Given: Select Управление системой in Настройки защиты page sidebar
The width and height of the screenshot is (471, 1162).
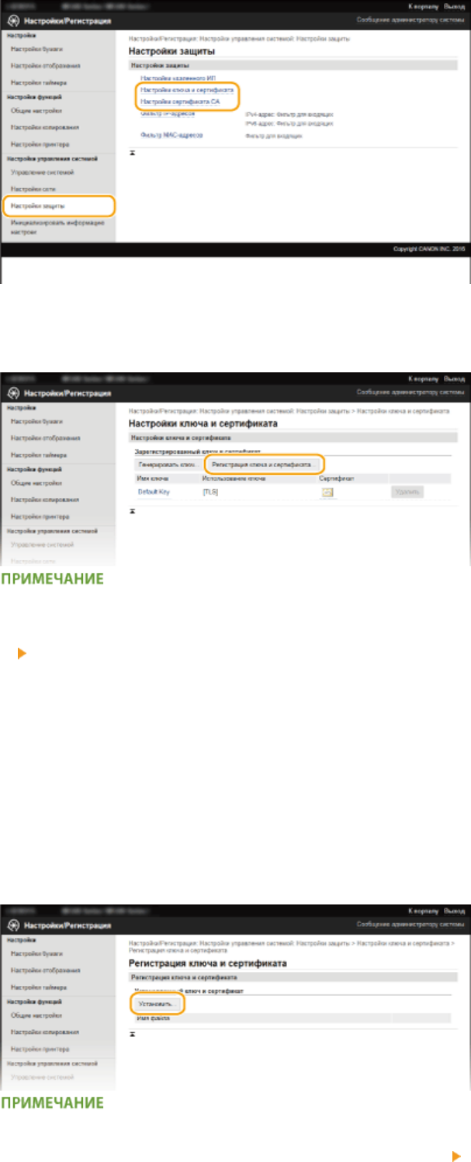Looking at the screenshot, I should (x=42, y=172).
